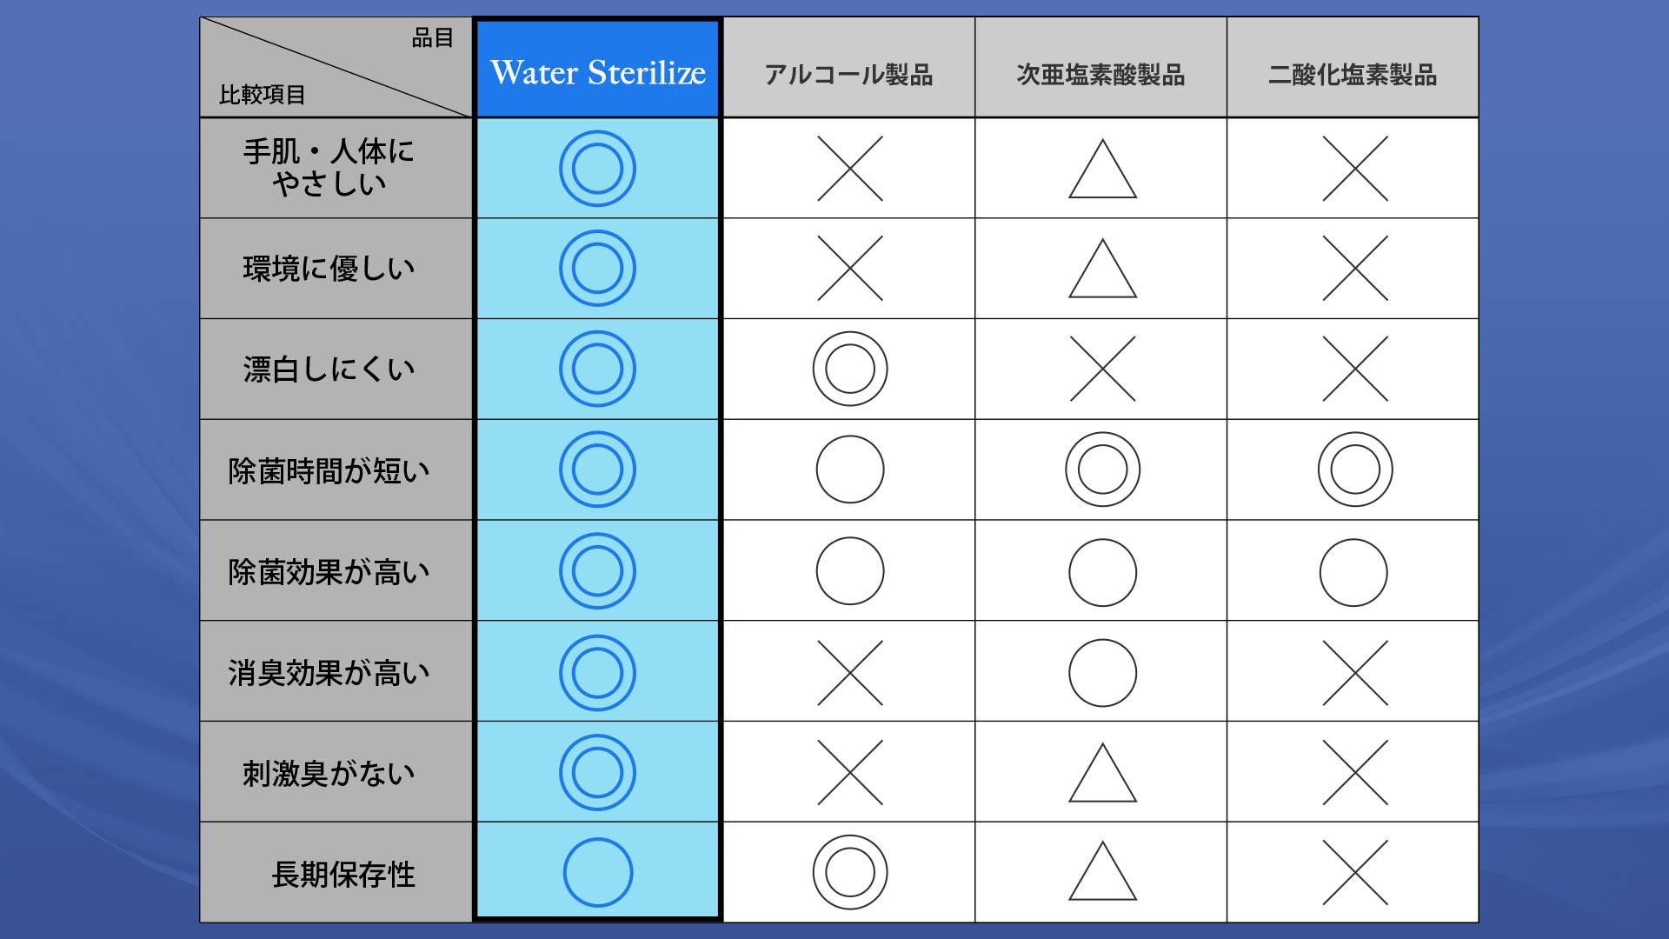Click the 除菌効果が高い row label
This screenshot has width=1669, height=939.
click(x=329, y=571)
